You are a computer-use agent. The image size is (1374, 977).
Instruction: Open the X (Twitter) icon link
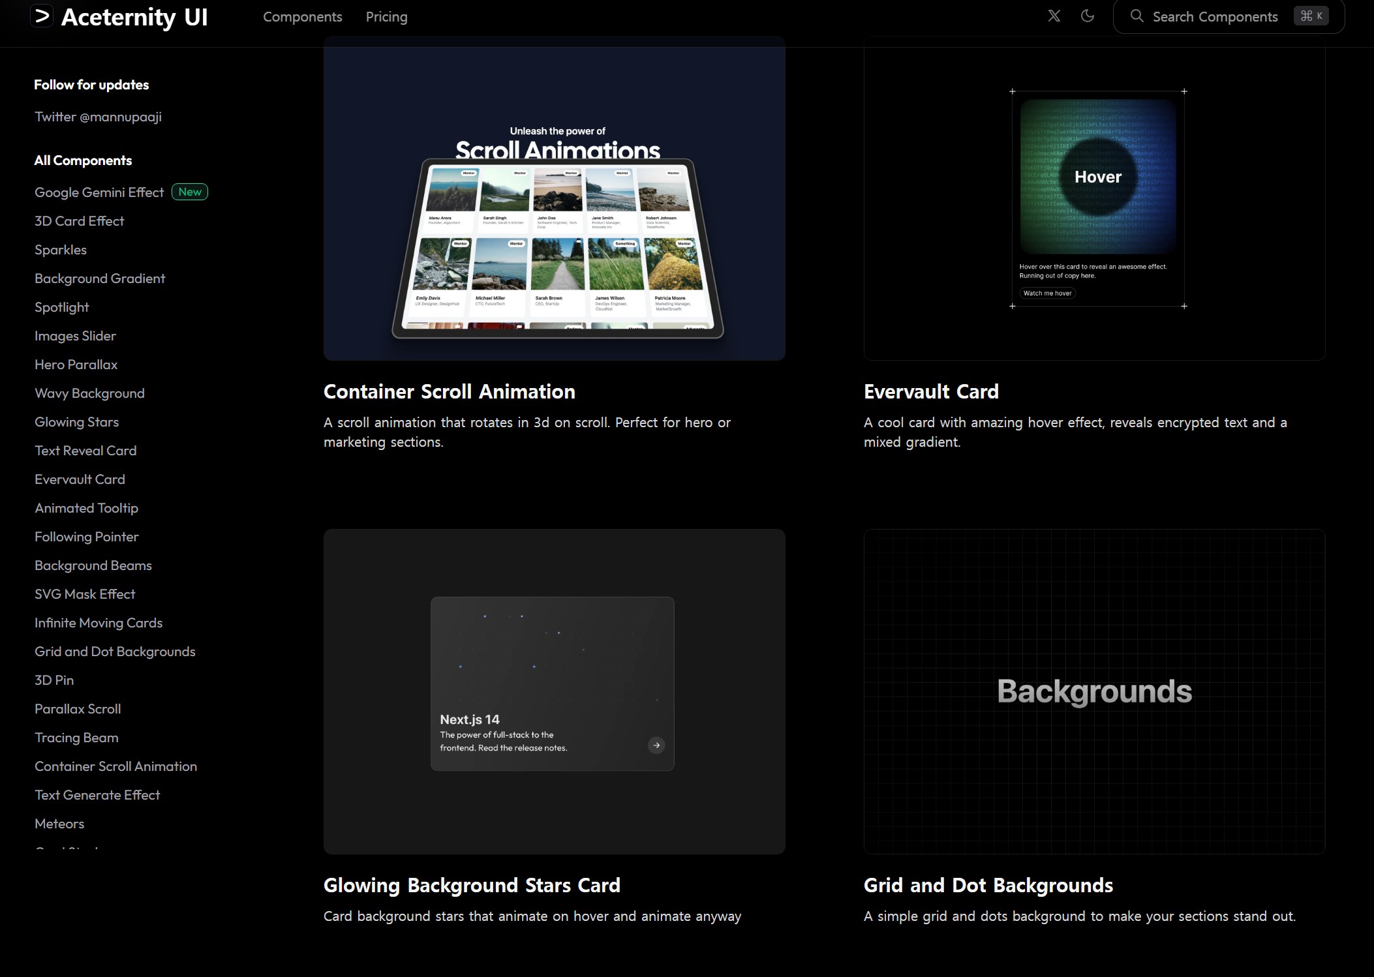click(x=1054, y=16)
